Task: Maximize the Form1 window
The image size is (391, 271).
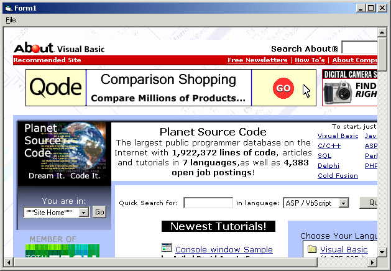Action: tap(371, 8)
